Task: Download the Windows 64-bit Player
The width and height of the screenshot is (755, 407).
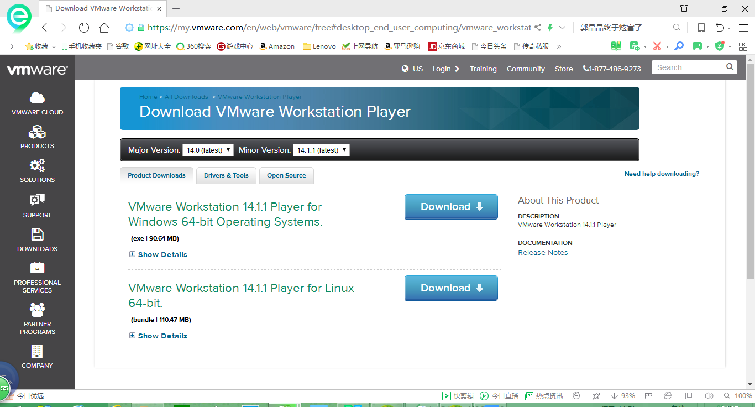Action: point(451,207)
